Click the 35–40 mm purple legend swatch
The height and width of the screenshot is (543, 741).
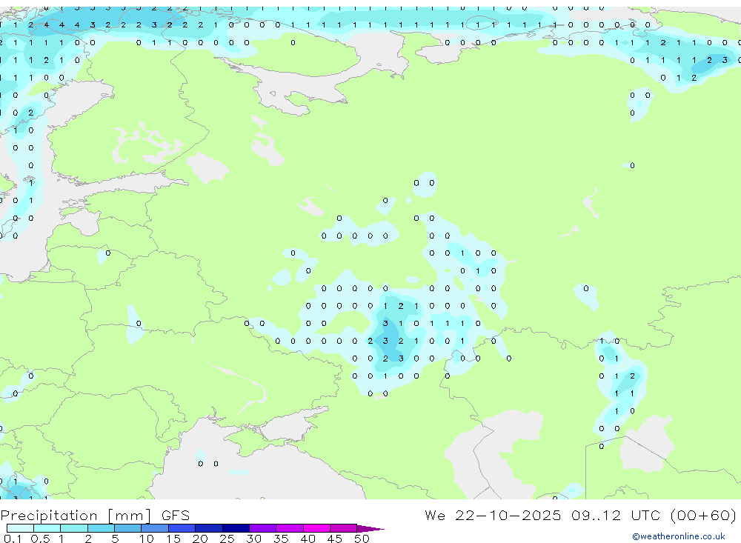[290, 528]
